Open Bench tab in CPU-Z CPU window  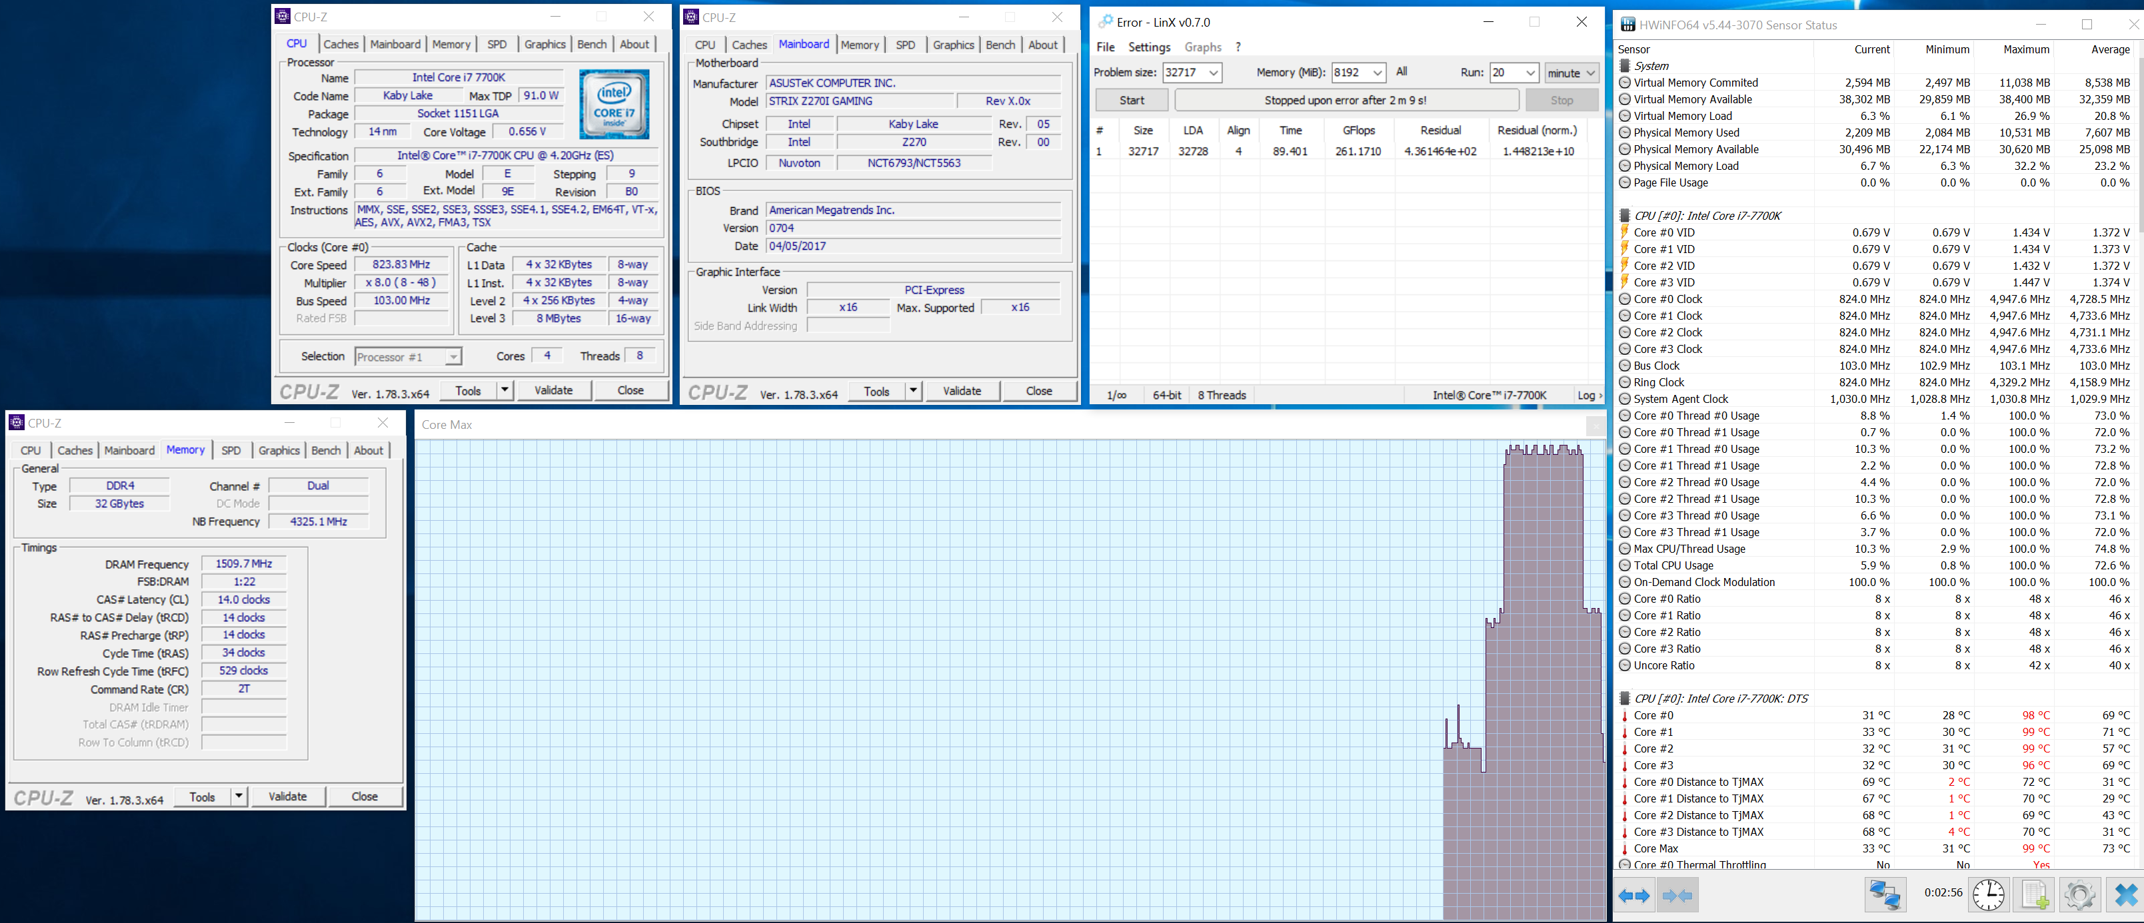pyautogui.click(x=592, y=44)
